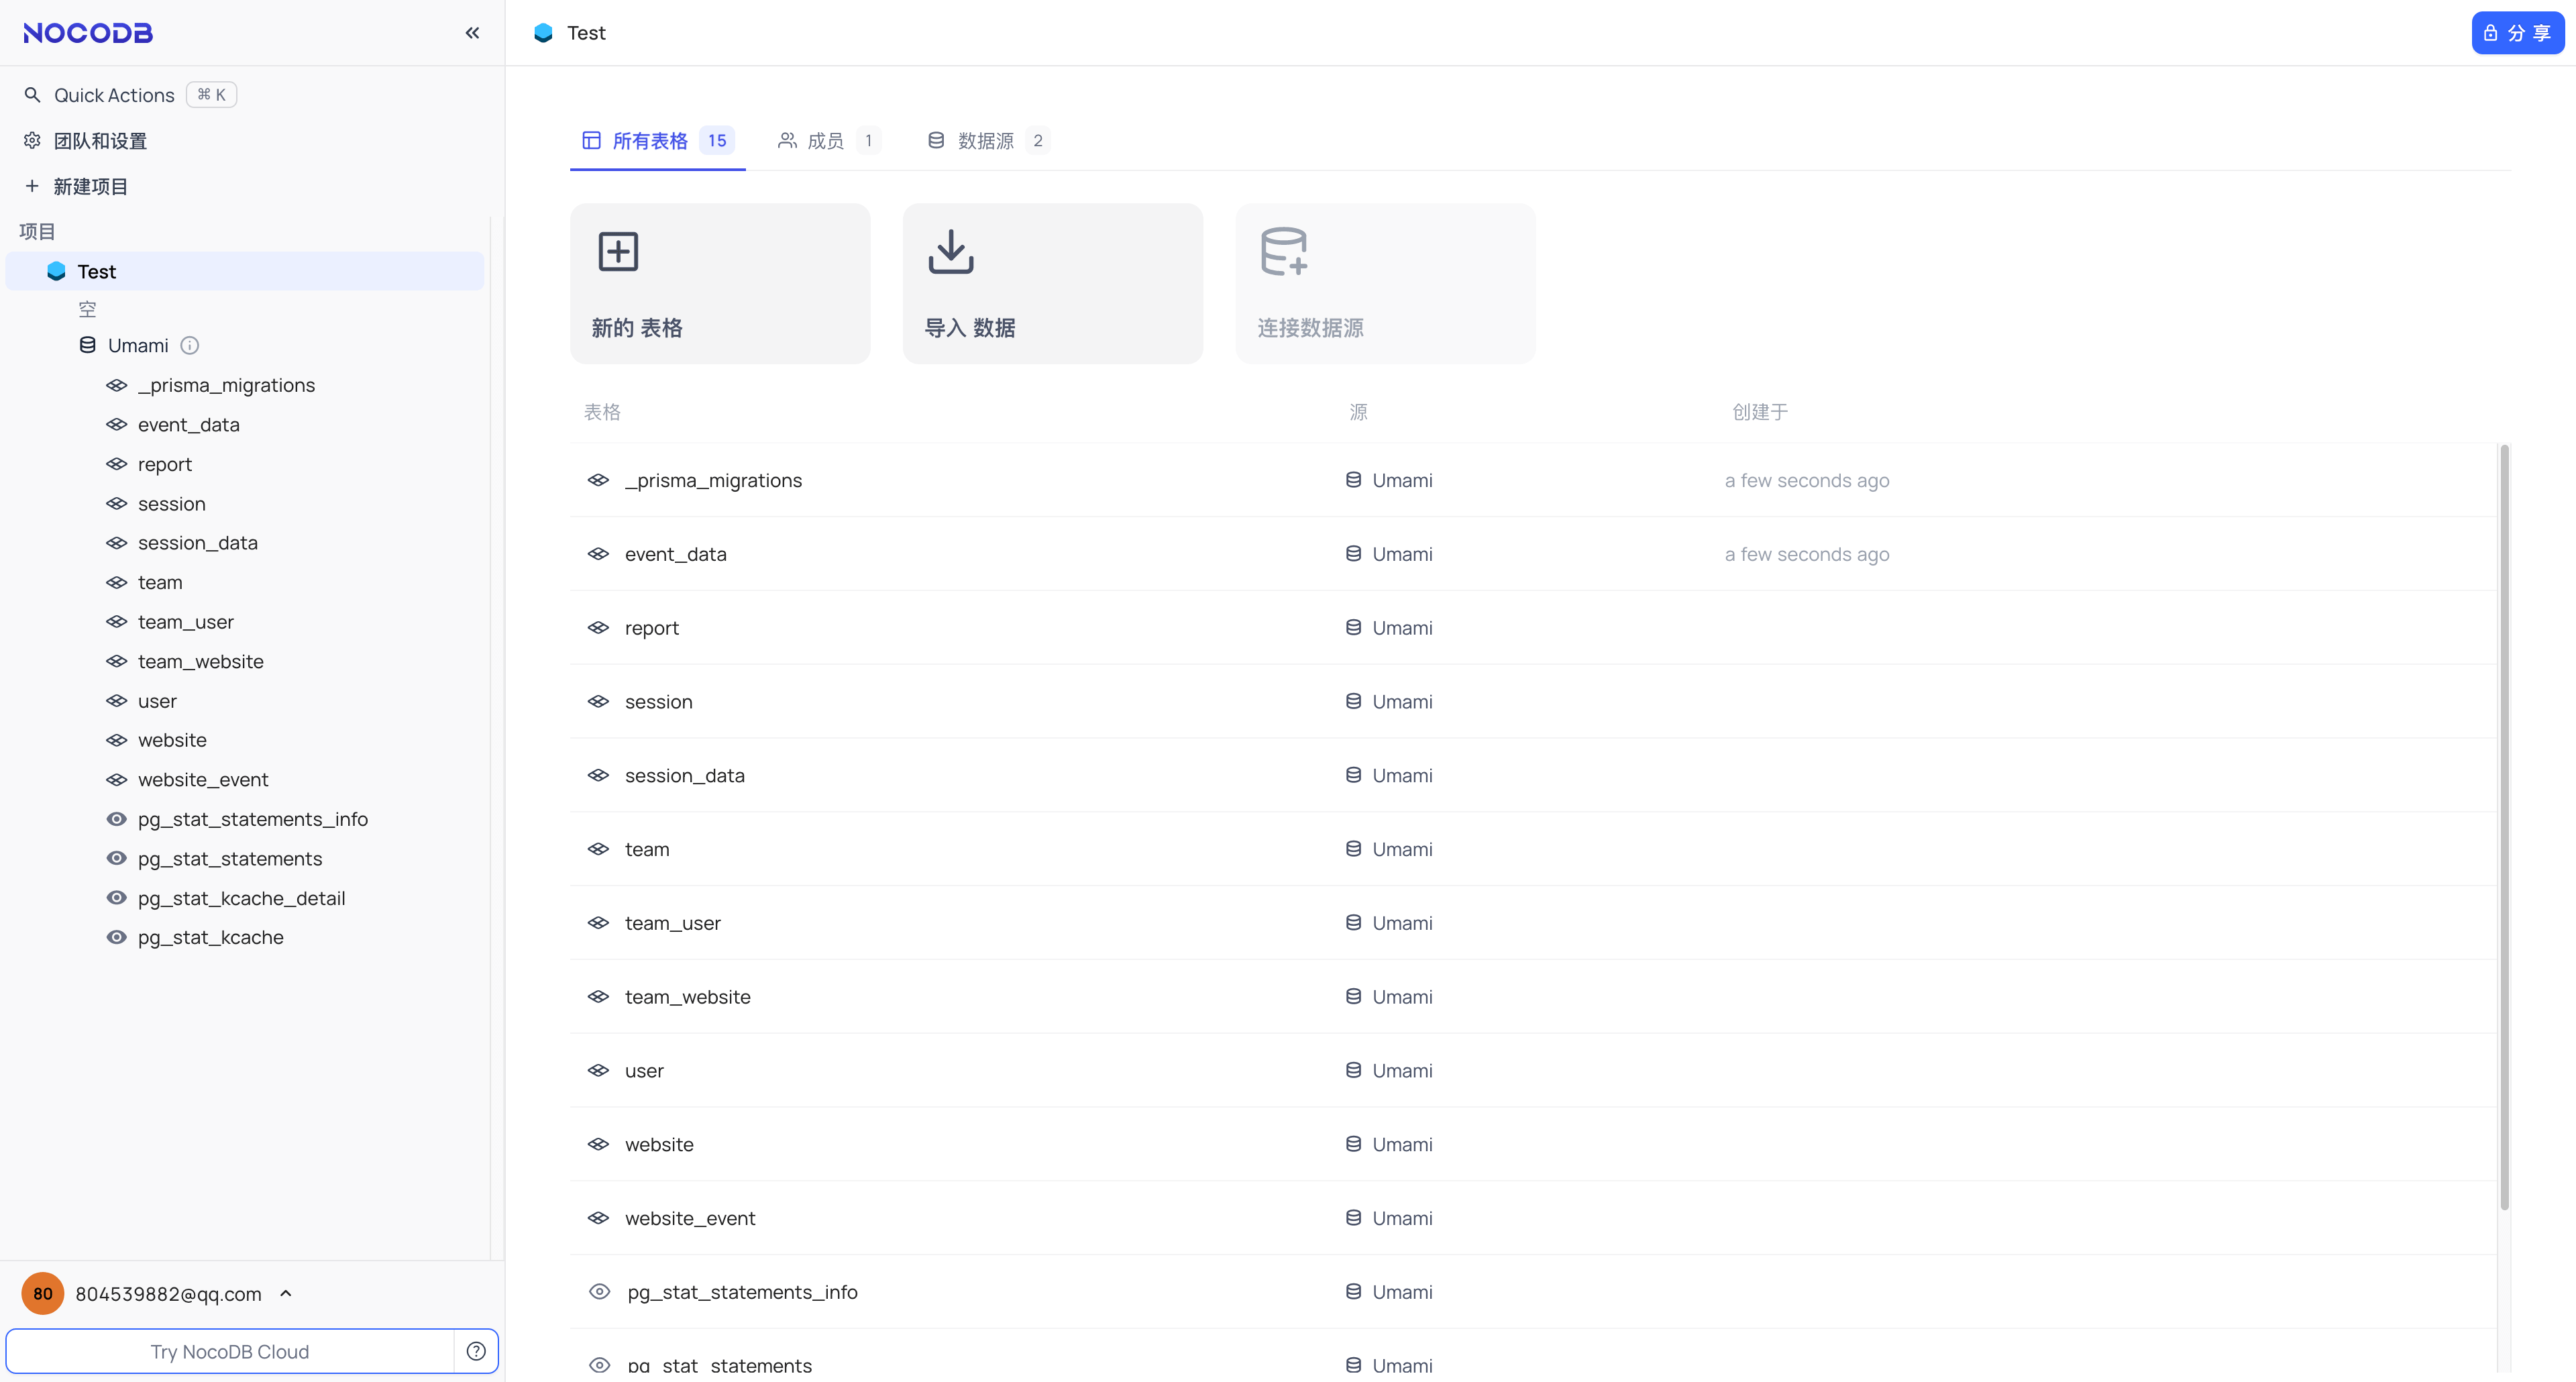Open team_website row in table list
The height and width of the screenshot is (1382, 2576).
[1533, 997]
